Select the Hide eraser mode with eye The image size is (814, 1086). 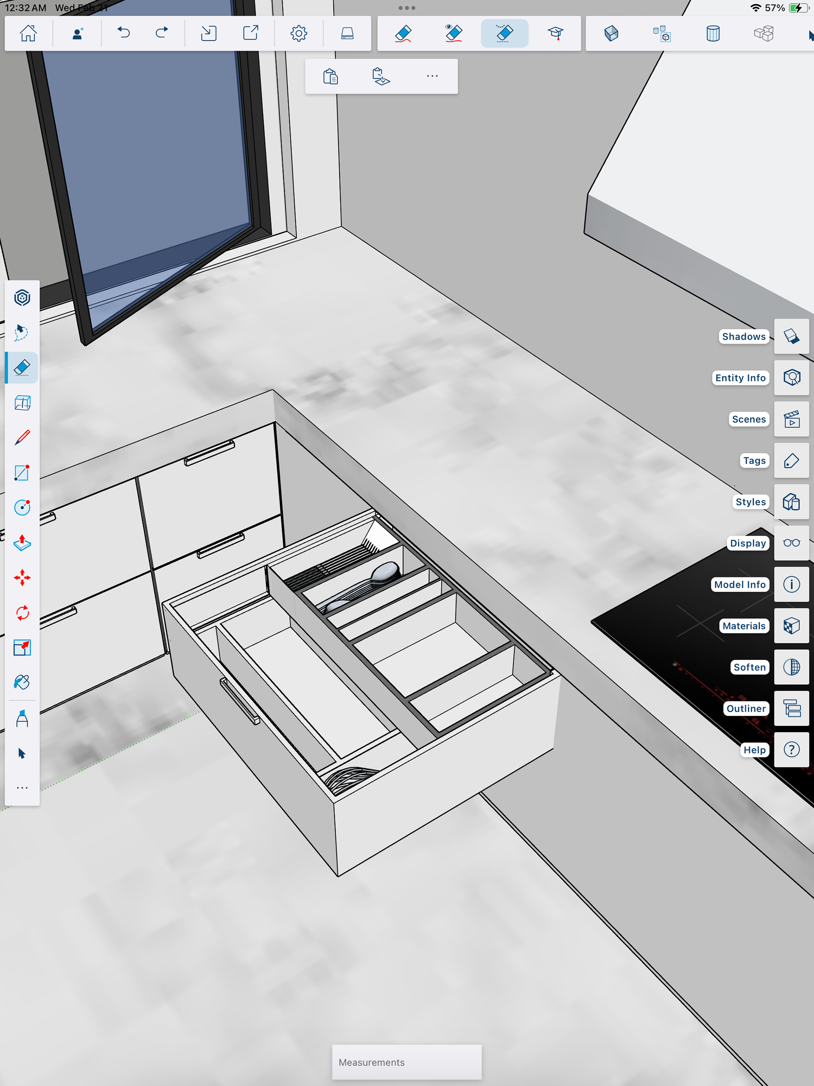coord(454,34)
